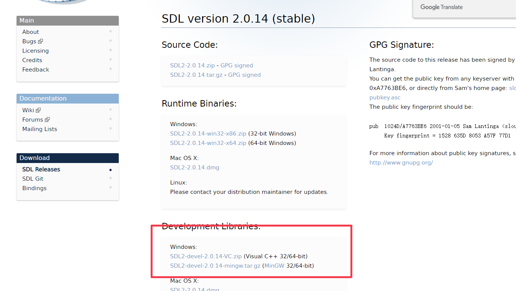Visit http://www.gnupg.org/
The width and height of the screenshot is (516, 291).
pyautogui.click(x=401, y=162)
